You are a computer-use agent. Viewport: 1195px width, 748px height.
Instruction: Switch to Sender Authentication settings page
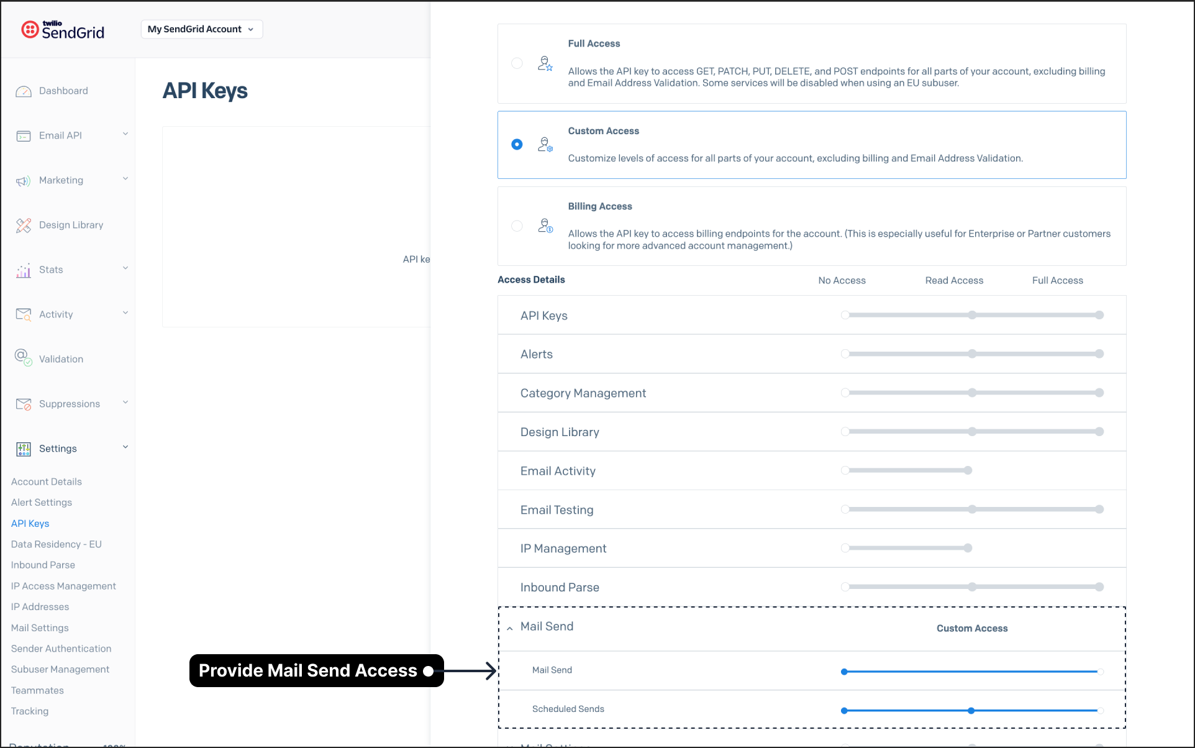[61, 648]
